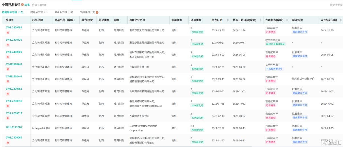Click 数据更新至 text at top right
343x147 pixels.
[336, 5]
